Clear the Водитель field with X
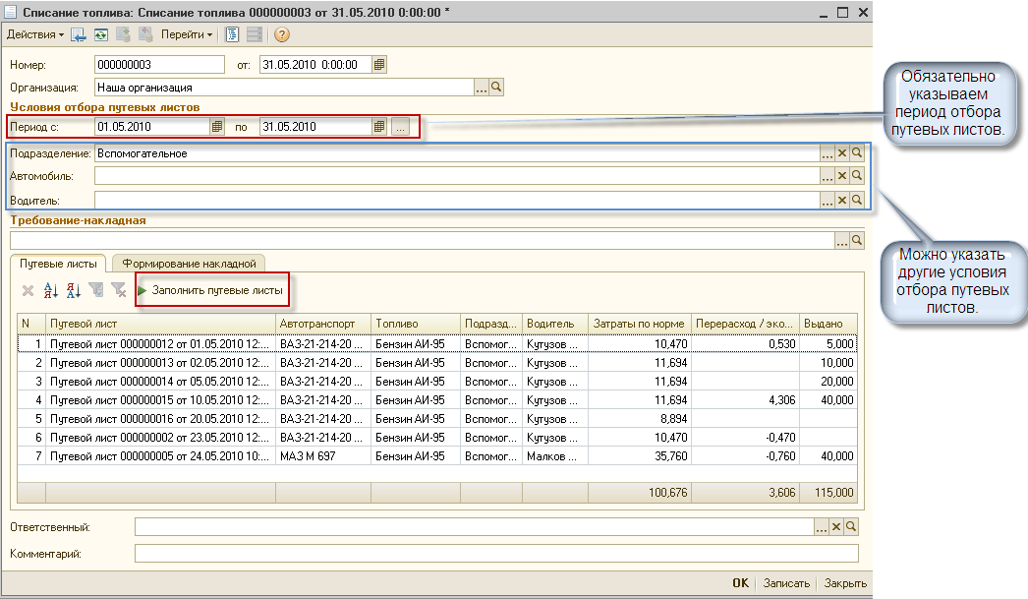This screenshot has width=1028, height=599. (x=842, y=200)
